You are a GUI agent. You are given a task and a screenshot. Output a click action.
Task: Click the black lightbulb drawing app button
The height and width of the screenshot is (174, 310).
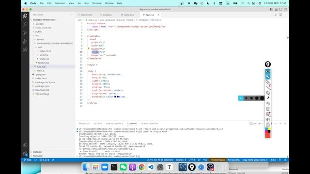tap(268, 64)
